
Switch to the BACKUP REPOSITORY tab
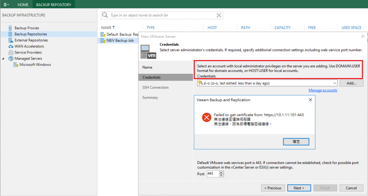(x=54, y=4)
